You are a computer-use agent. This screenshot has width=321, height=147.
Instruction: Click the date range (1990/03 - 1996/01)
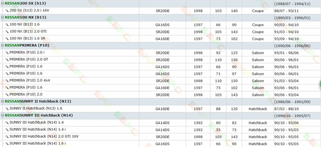pyautogui.click(x=293, y=18)
